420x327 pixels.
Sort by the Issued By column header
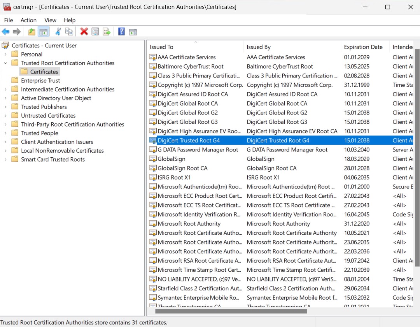[292, 47]
